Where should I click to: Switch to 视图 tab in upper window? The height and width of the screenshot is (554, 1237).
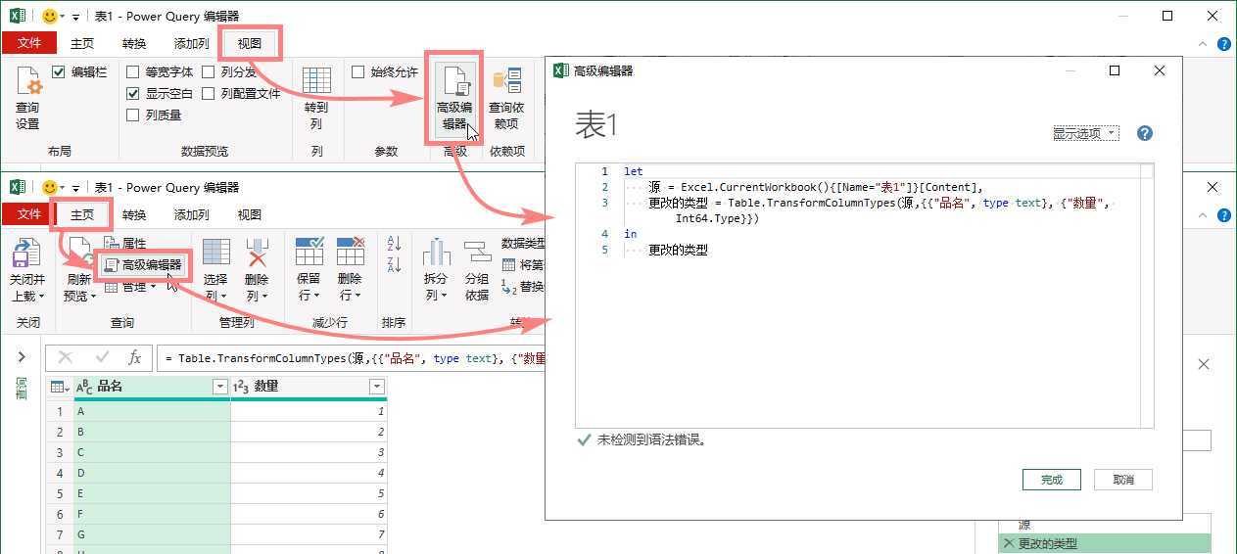point(250,43)
